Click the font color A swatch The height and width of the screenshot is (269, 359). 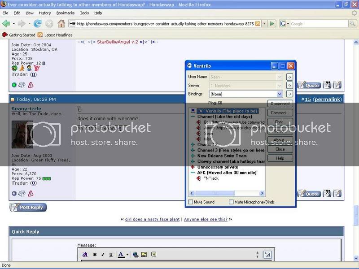(x=121, y=255)
